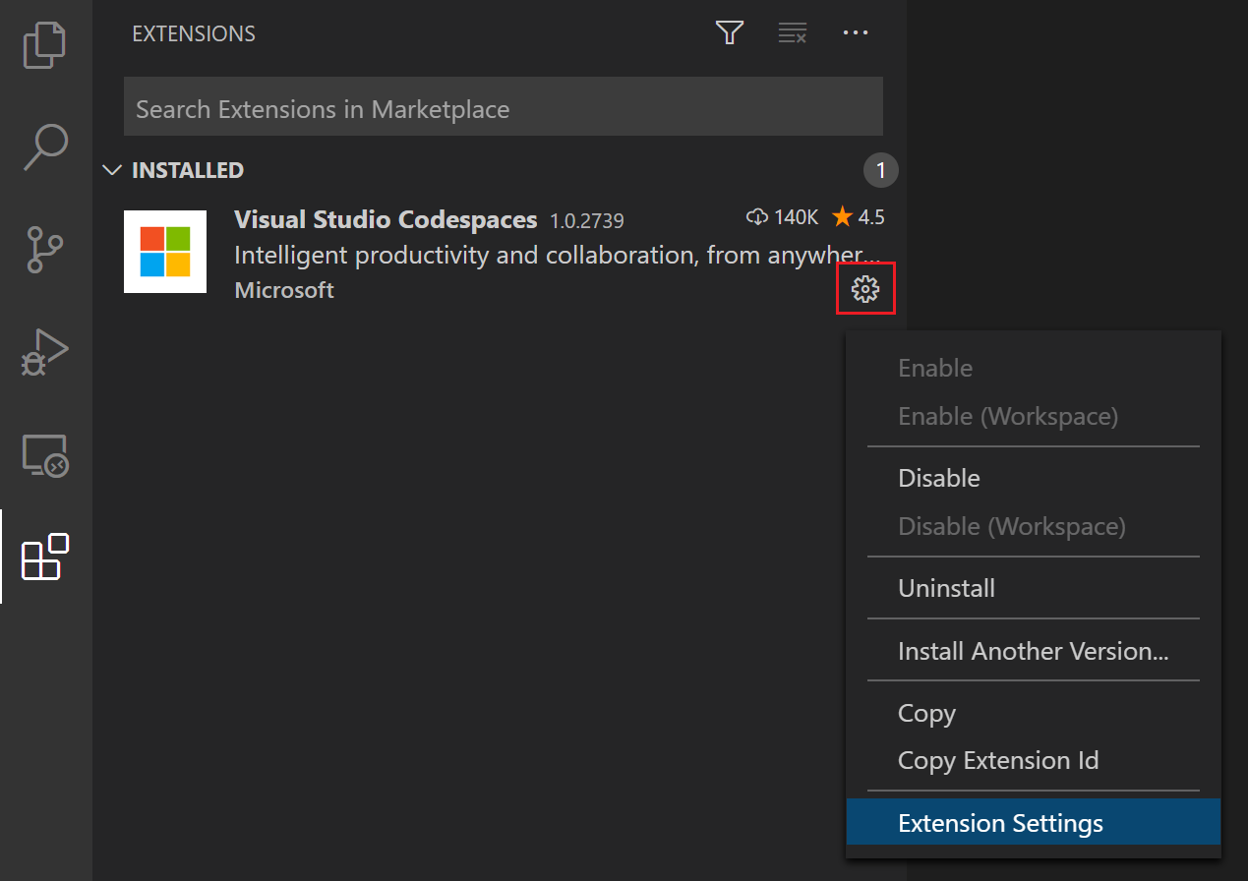This screenshot has width=1248, height=881.
Task: Open the Source Control view
Action: click(x=45, y=250)
